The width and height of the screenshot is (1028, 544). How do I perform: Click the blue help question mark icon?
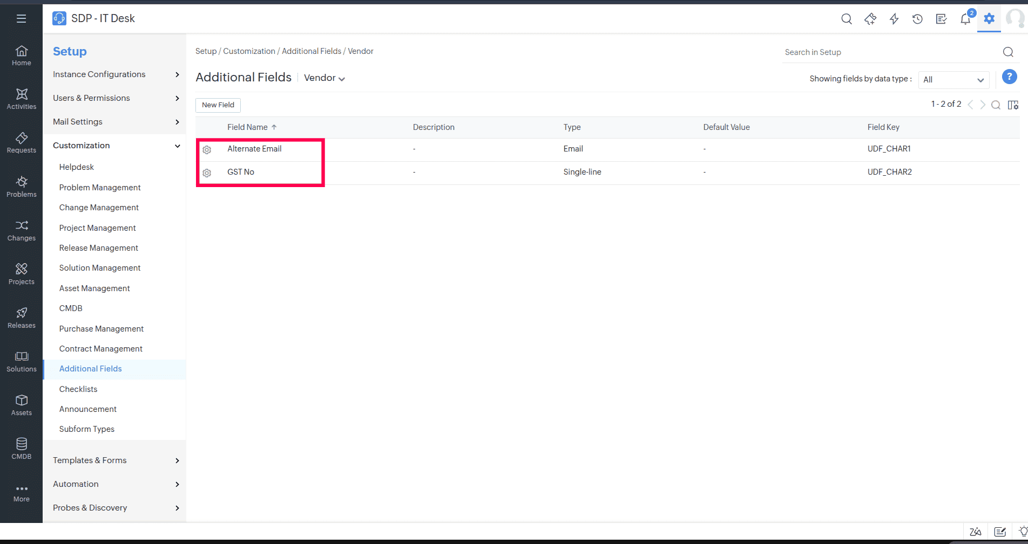[x=1010, y=77]
